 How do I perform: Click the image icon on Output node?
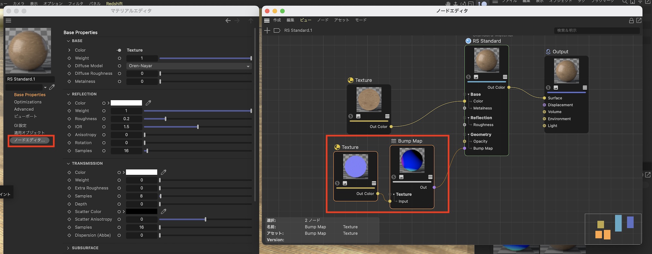pos(556,88)
